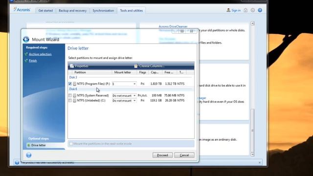313x176 pixels.
Task: Click the main window scrollbar down arrow
Action: (252, 154)
